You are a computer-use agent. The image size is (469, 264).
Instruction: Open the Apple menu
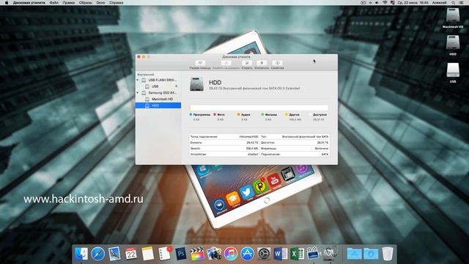click(x=7, y=3)
